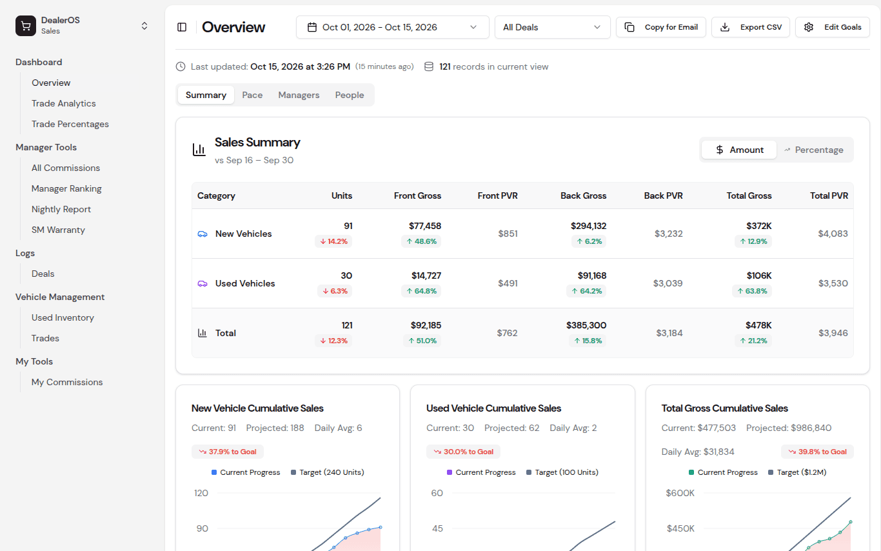Open SM Warranty page
Image resolution: width=881 pixels, height=551 pixels.
(58, 230)
